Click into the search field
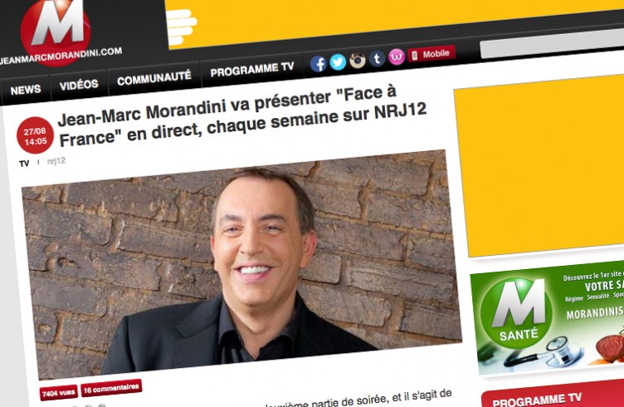This screenshot has height=407, width=624. pyautogui.click(x=552, y=42)
